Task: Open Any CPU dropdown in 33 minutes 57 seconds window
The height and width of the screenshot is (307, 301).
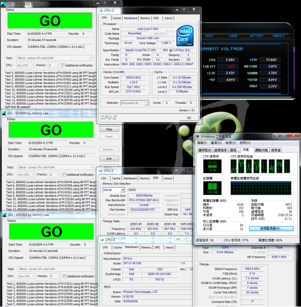Action: tap(25, 65)
